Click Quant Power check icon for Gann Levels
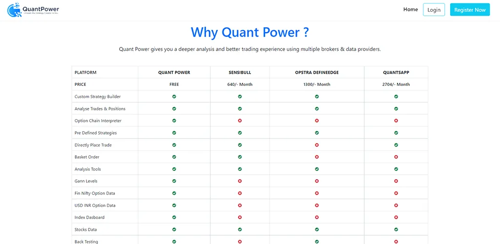Image resolution: width=500 pixels, height=244 pixels. (x=174, y=181)
